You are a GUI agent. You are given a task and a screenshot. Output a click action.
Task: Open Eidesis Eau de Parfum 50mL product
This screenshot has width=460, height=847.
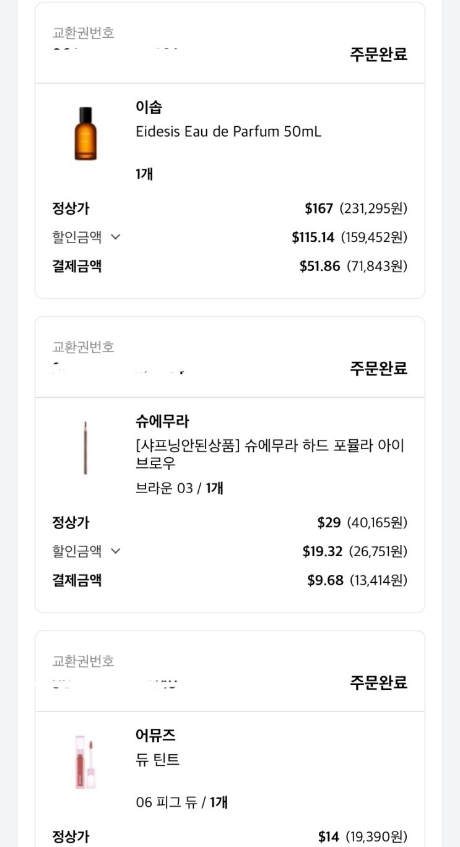tap(228, 132)
